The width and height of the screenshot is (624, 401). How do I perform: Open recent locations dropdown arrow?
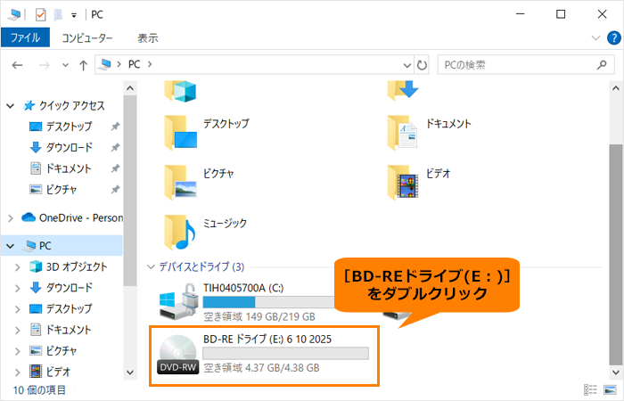[x=65, y=65]
